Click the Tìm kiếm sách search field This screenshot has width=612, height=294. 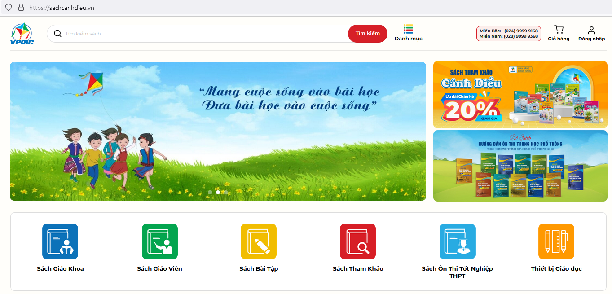[202, 34]
